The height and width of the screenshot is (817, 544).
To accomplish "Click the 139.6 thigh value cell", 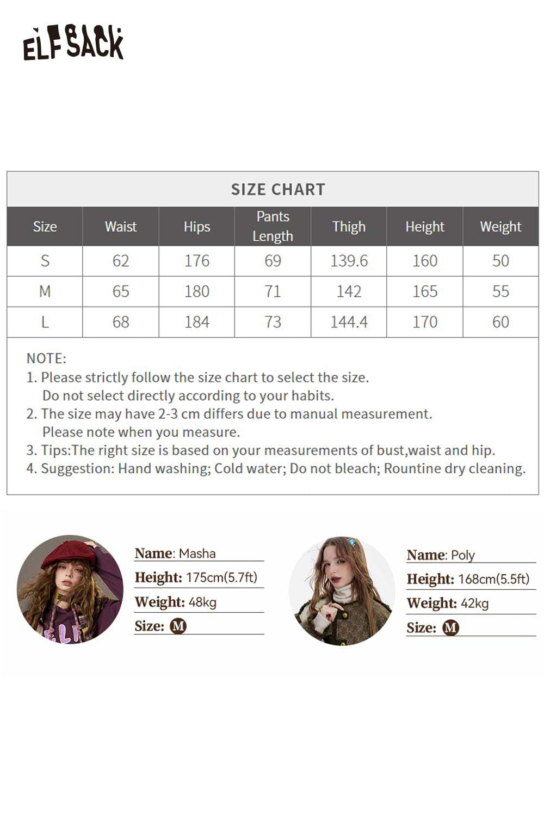I will [x=349, y=261].
